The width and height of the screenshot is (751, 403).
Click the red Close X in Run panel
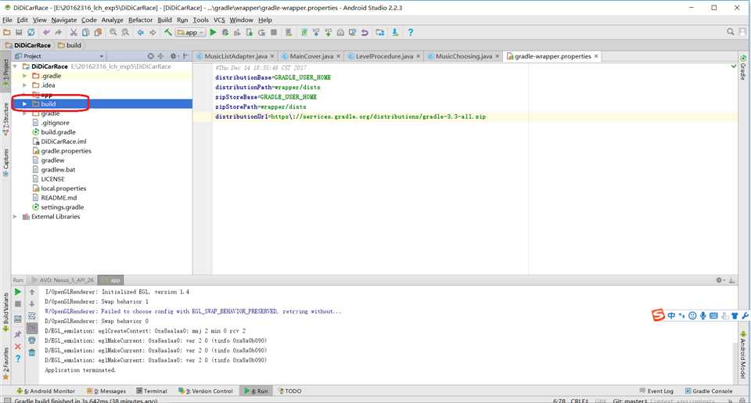pos(18,347)
